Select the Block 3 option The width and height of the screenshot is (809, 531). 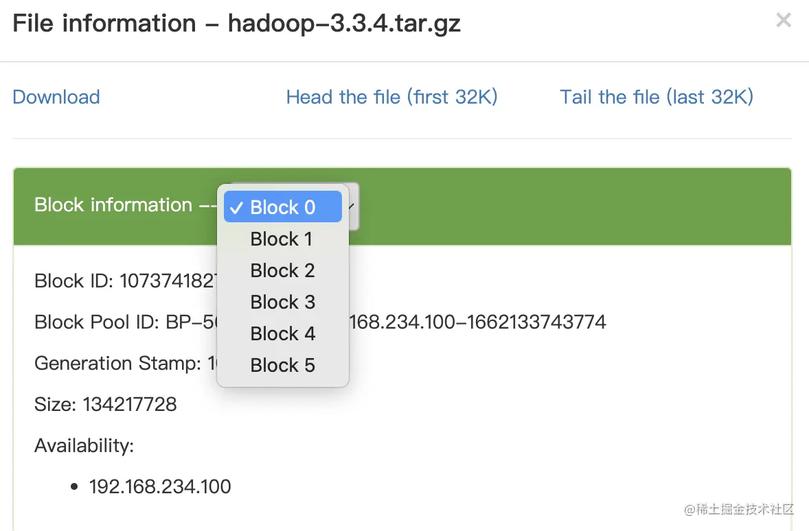pyautogui.click(x=282, y=302)
